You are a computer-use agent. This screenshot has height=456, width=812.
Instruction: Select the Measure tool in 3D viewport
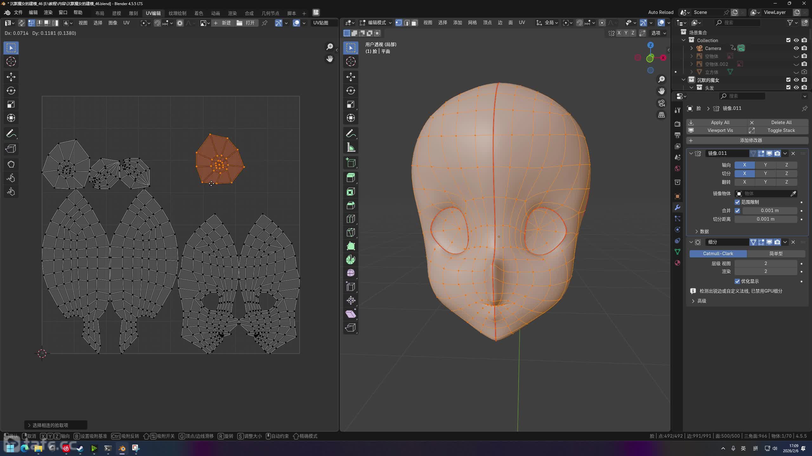coord(350,147)
